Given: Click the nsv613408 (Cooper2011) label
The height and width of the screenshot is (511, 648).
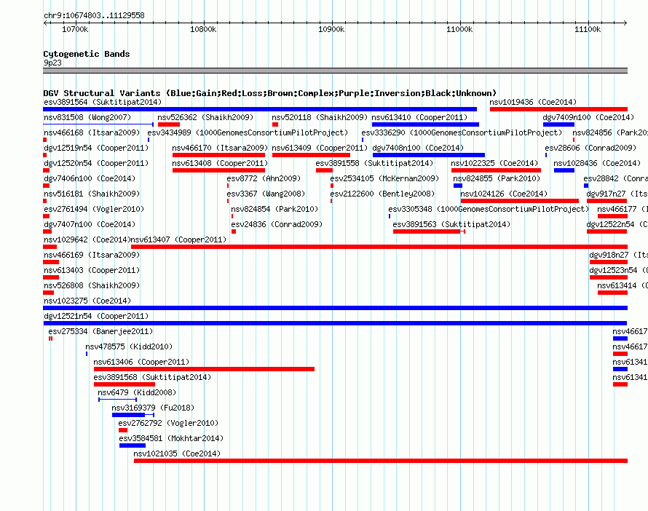Looking at the screenshot, I should 220,163.
